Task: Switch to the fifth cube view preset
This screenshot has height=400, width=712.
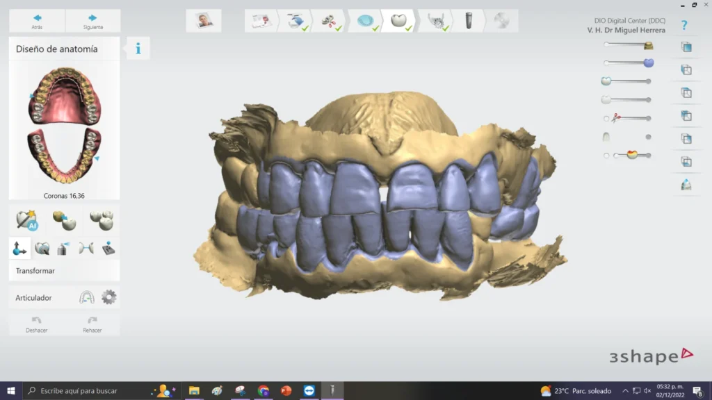Action: tap(686, 139)
